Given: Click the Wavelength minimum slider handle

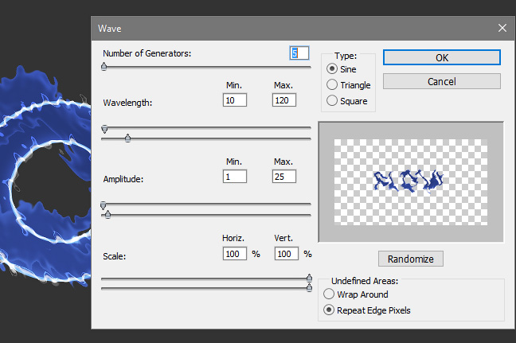Looking at the screenshot, I should (104, 129).
